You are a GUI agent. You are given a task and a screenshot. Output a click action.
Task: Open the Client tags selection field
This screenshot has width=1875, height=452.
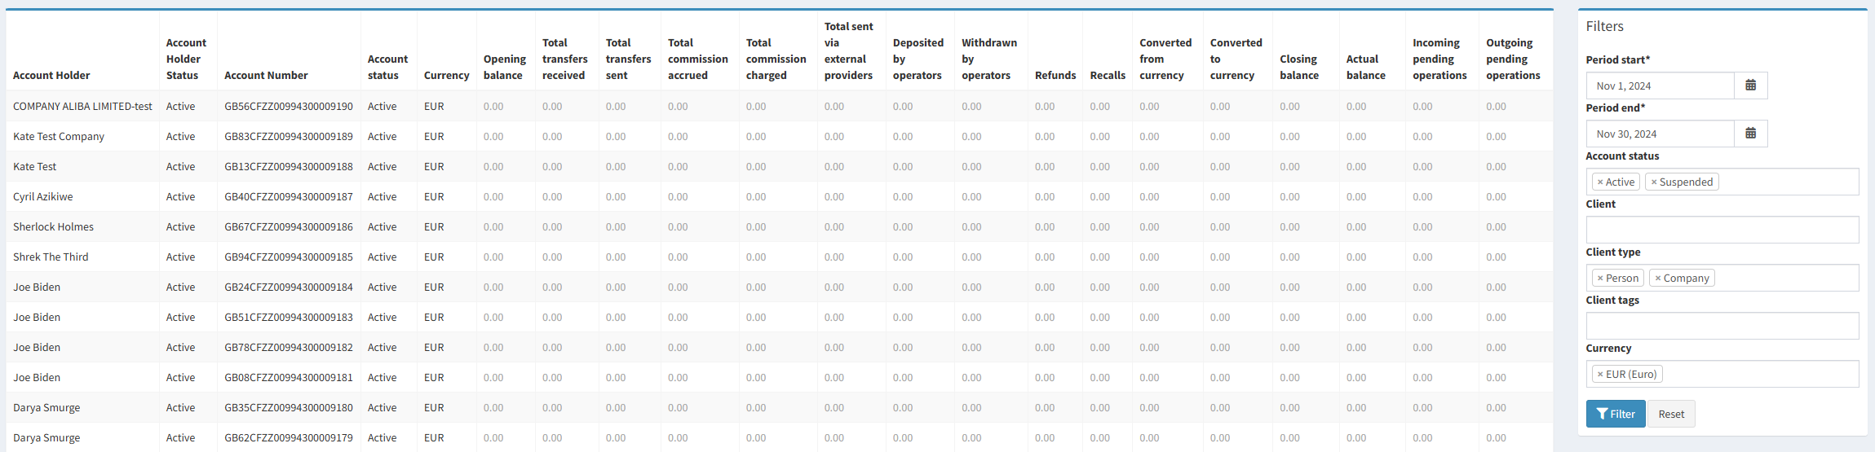(1722, 326)
